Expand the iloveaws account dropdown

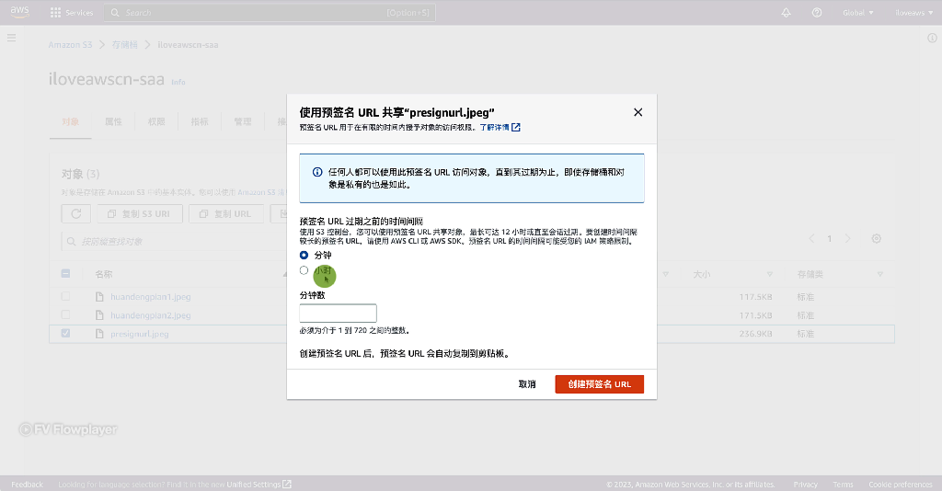click(913, 13)
